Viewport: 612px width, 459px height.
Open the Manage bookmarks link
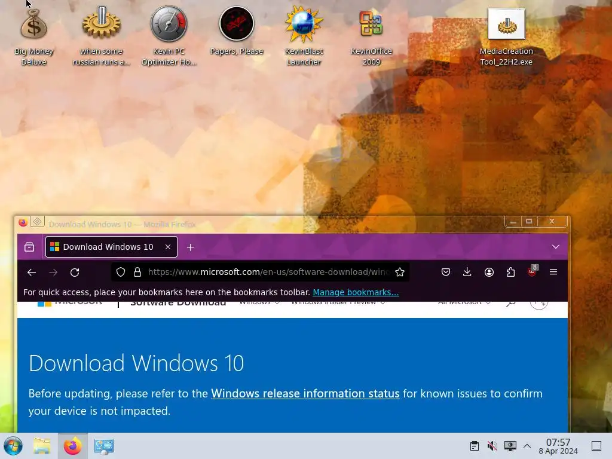coord(356,292)
